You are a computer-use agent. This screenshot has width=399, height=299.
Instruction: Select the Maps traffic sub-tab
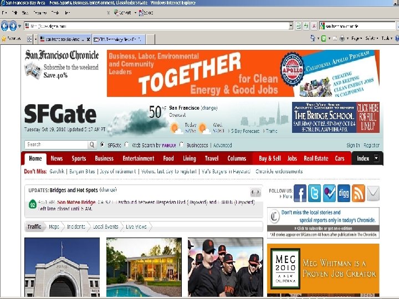click(54, 226)
